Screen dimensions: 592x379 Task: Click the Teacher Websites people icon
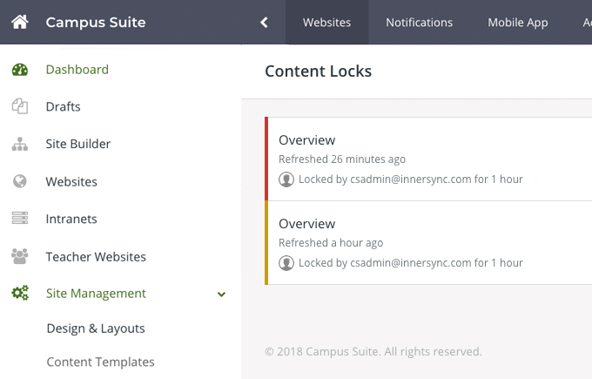point(20,257)
